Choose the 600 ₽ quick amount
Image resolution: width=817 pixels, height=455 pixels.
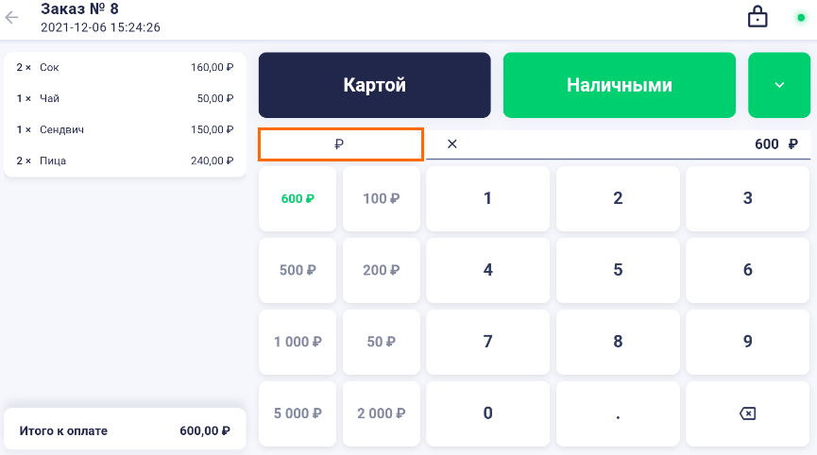click(298, 199)
